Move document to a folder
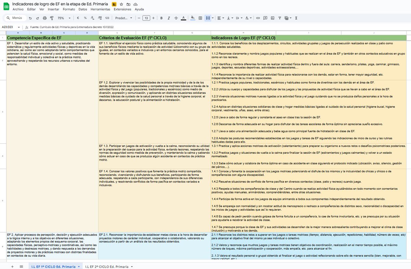Image resolution: width=411 pixels, height=269 pixels. [x=128, y=4]
